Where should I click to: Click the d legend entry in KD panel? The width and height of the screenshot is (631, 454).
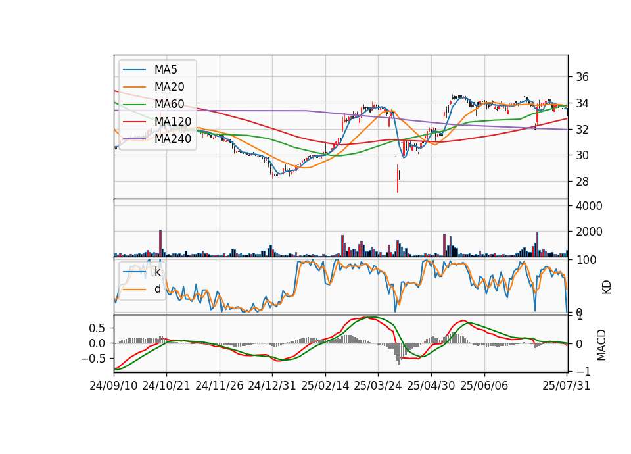pyautogui.click(x=157, y=289)
